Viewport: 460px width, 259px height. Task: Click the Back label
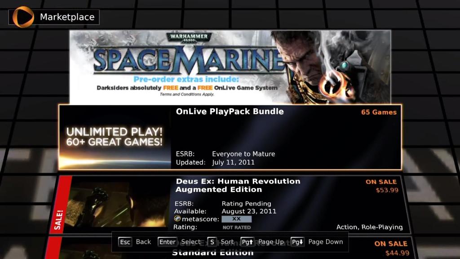143,242
